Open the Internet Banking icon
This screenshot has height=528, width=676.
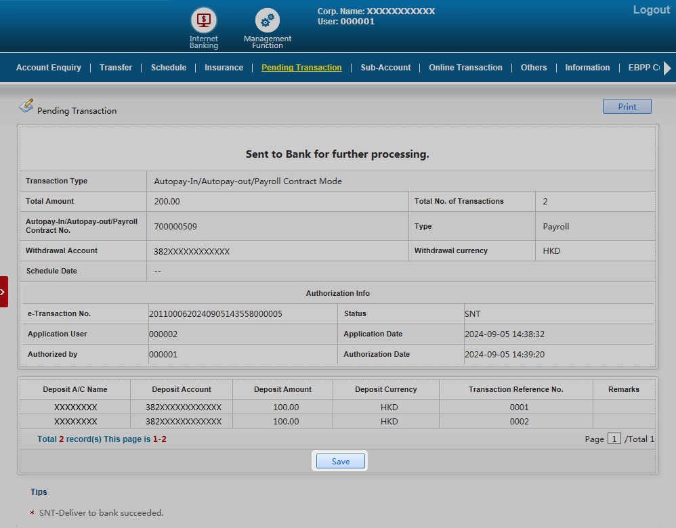click(x=203, y=20)
